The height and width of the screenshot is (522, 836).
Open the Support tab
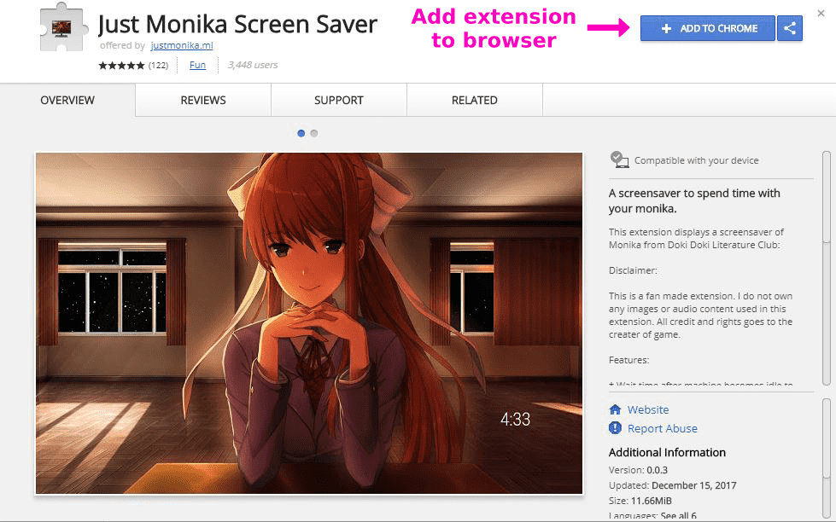pos(338,100)
